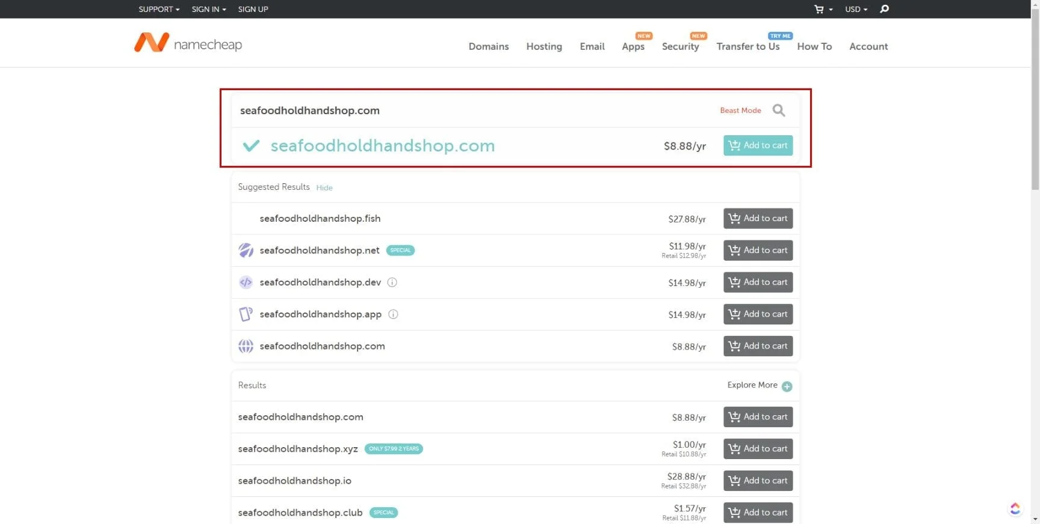Click the floating widget icon at bottom right

[x=1015, y=509]
